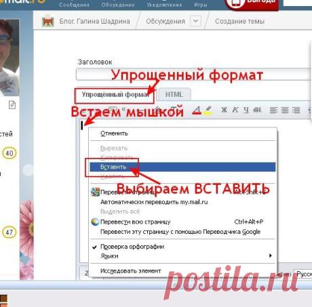312x307 pixels.
Task: Select Перевести эту страницу с помощью Переводчика Google
Action: (x=182, y=232)
